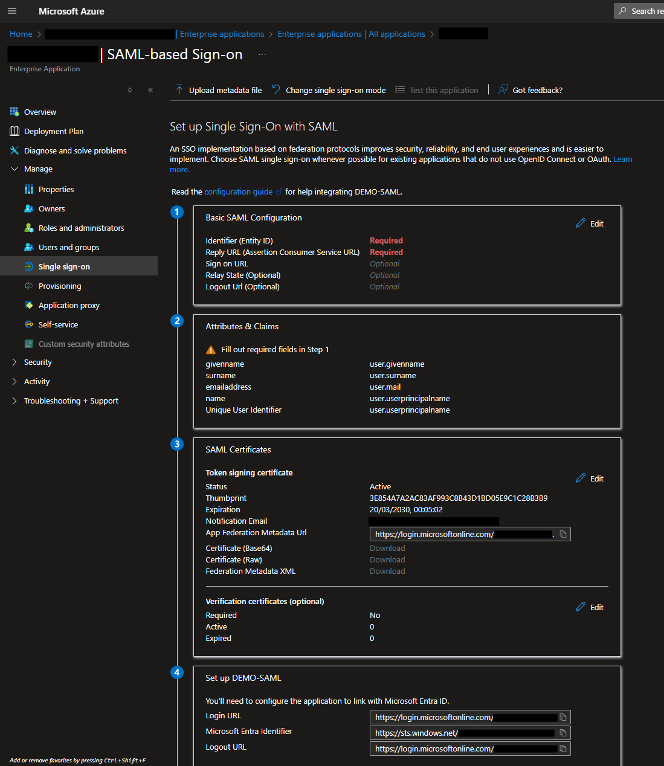Open Enterprise applications breadcrumb
Viewport: 664px width, 766px height.
click(222, 34)
